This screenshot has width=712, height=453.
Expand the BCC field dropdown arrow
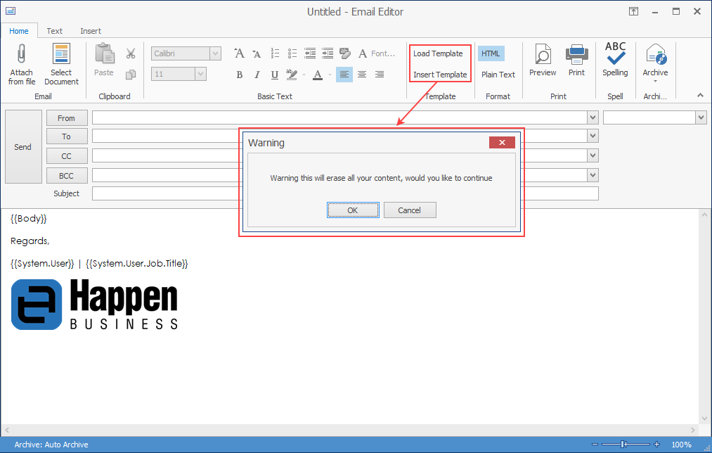(x=593, y=175)
